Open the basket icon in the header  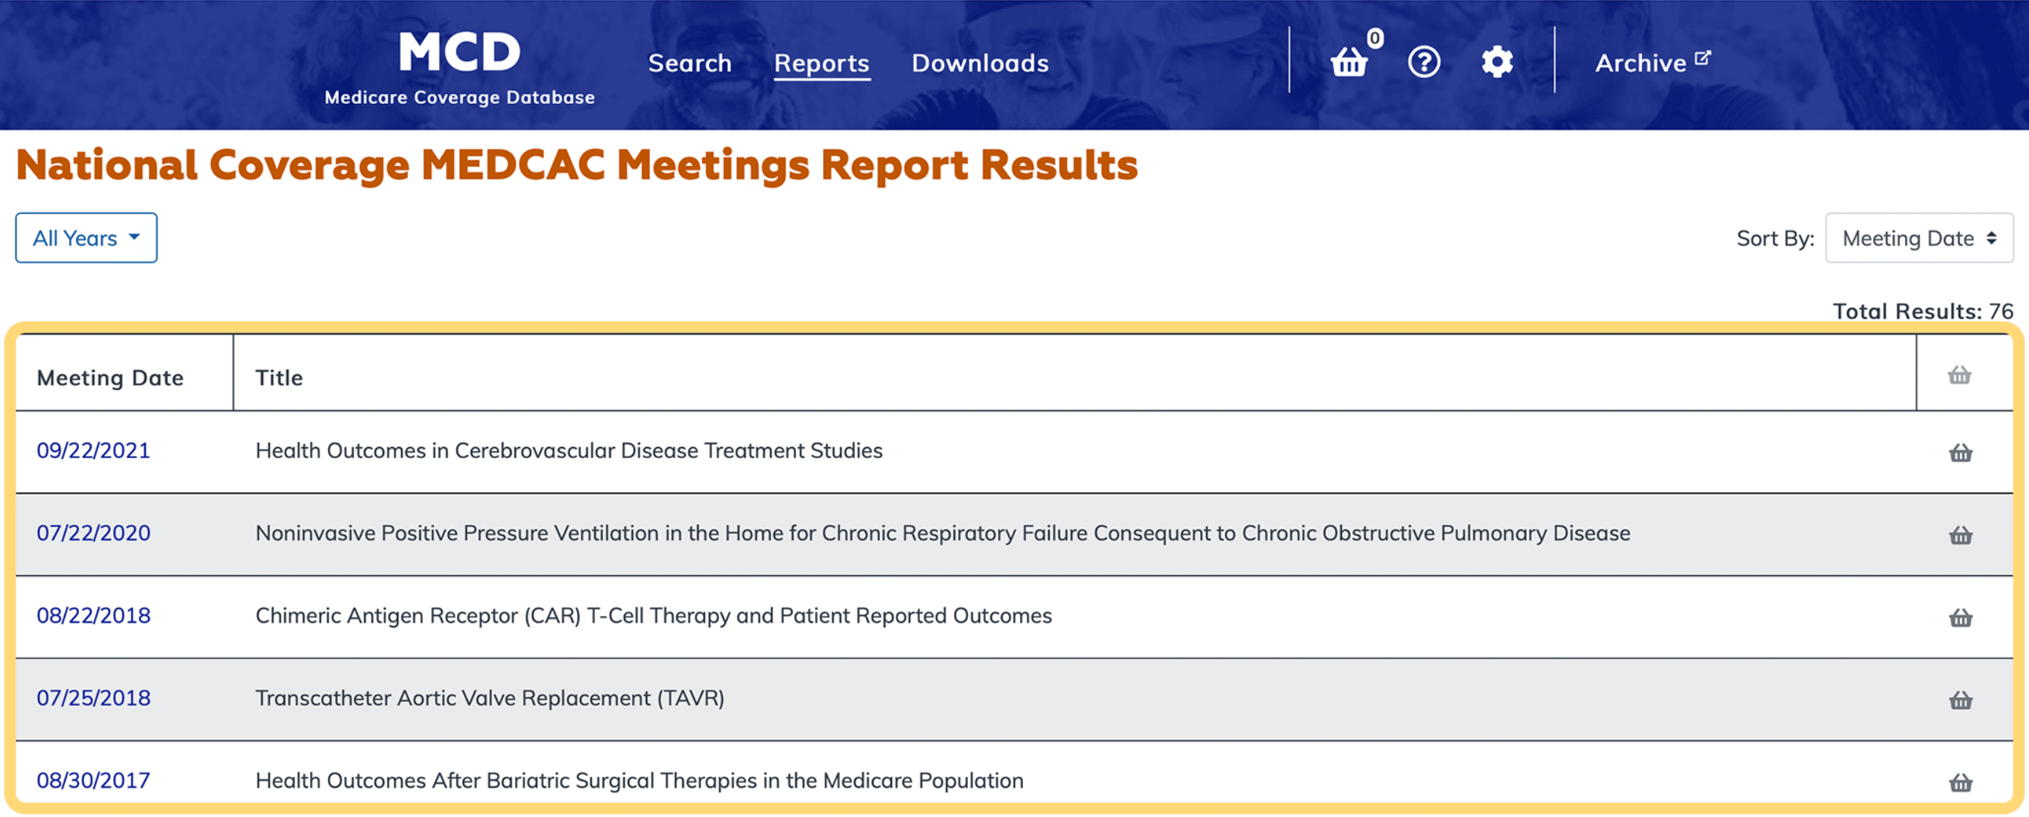click(1350, 61)
